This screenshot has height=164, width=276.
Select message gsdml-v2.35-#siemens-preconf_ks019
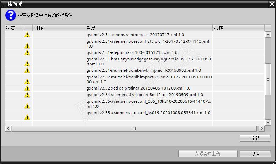[148, 113]
